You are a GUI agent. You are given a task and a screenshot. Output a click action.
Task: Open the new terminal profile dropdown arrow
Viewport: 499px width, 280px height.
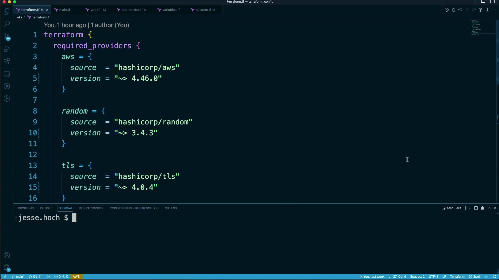470,208
